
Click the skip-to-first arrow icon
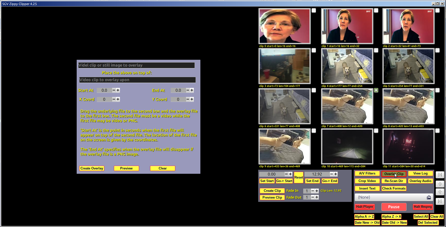point(440,201)
